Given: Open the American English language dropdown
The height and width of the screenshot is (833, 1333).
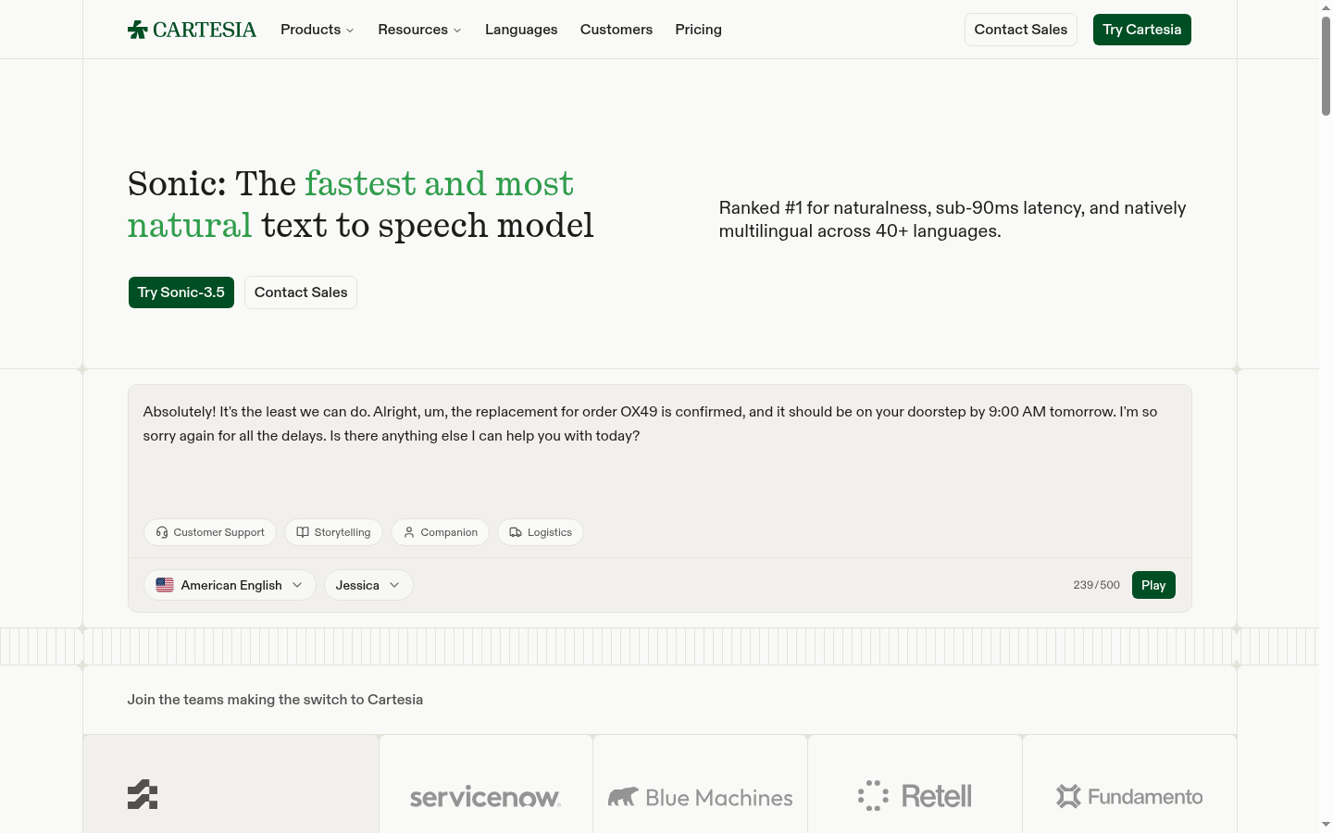Looking at the screenshot, I should point(230,585).
